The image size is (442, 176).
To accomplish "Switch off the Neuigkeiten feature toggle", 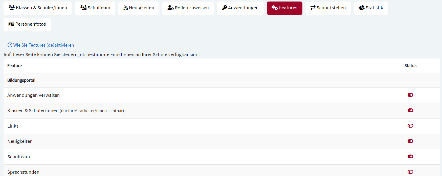I will pos(410,141).
